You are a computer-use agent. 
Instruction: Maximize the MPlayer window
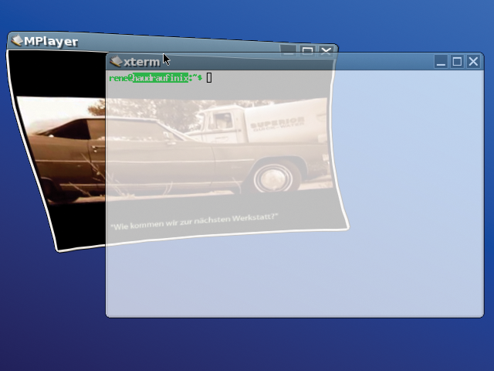click(307, 51)
